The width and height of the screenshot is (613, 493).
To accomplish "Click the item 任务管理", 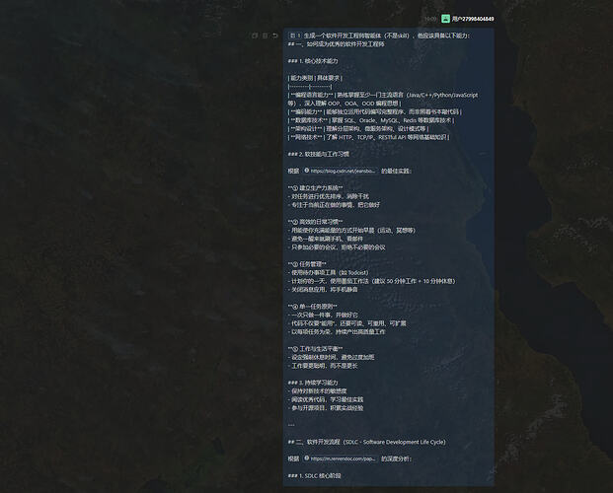I will click(307, 264).
